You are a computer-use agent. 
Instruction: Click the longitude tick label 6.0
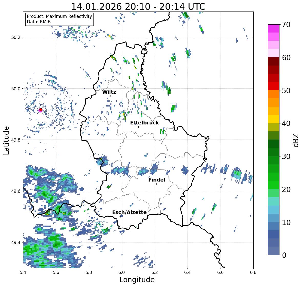(x=122, y=272)
